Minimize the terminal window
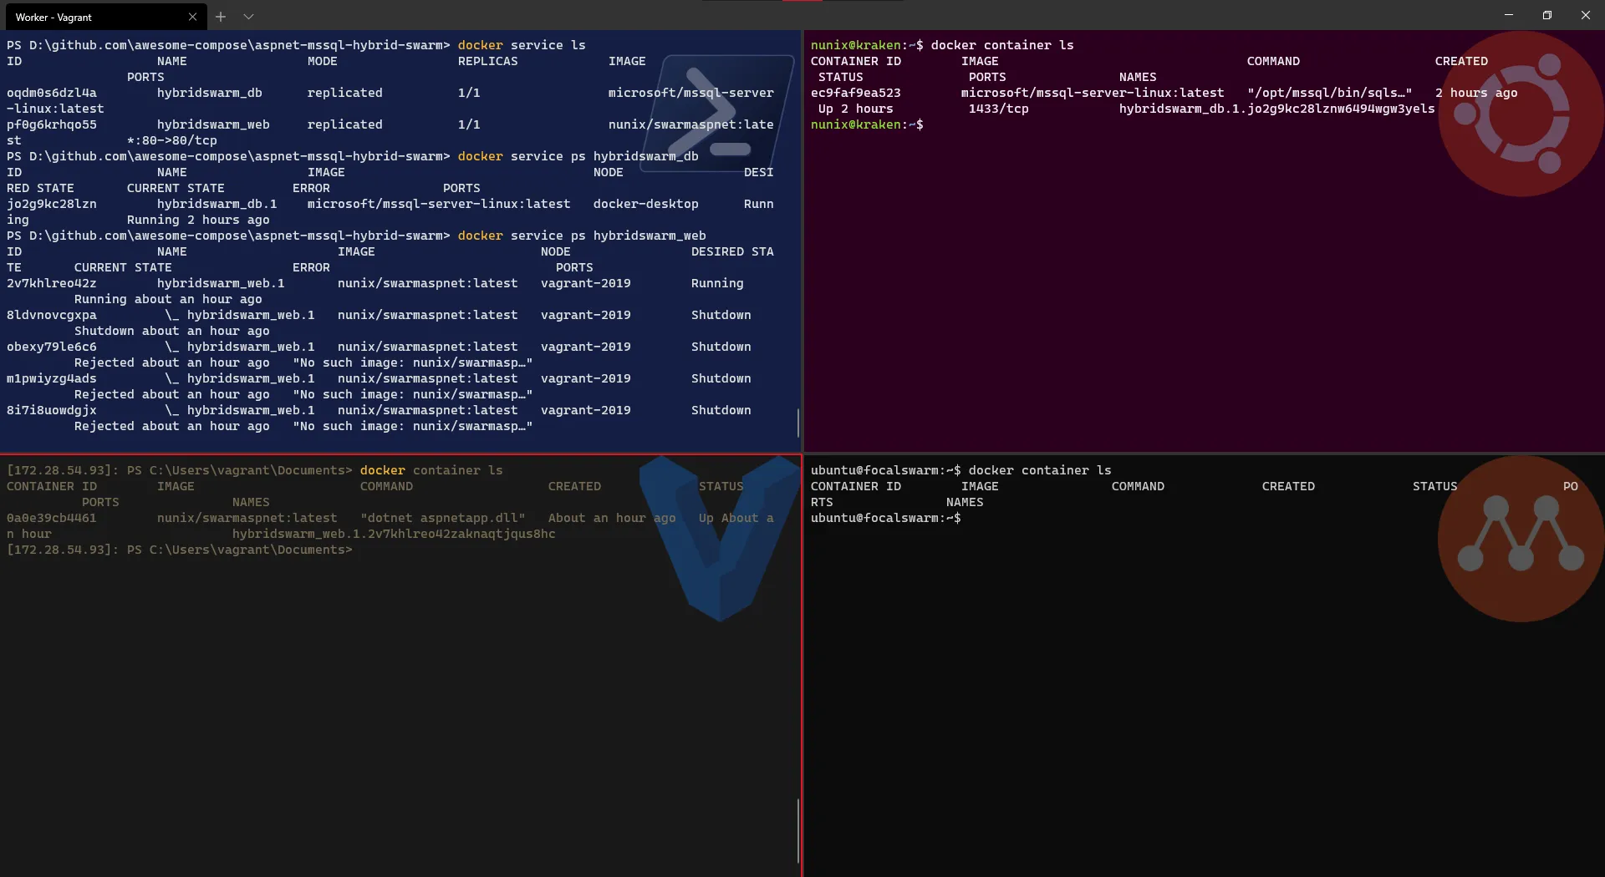Viewport: 1605px width, 877px height. point(1509,15)
